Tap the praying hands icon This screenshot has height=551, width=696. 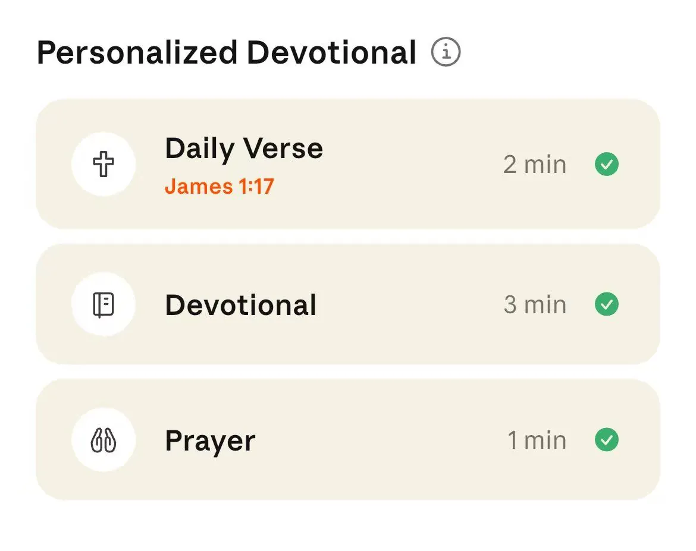tap(104, 440)
